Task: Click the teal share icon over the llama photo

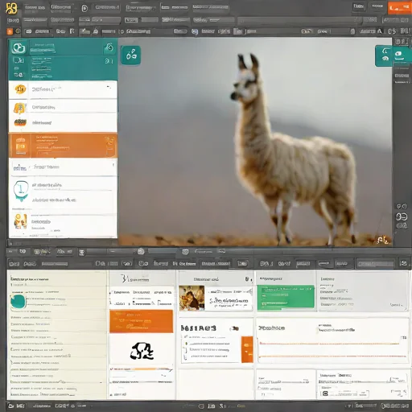Action: (131, 56)
